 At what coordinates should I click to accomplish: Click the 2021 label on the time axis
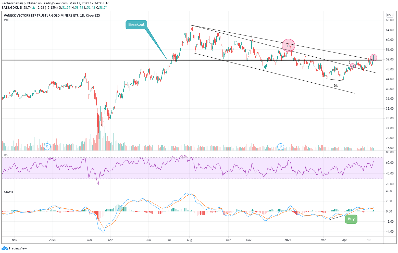[x=288, y=240]
